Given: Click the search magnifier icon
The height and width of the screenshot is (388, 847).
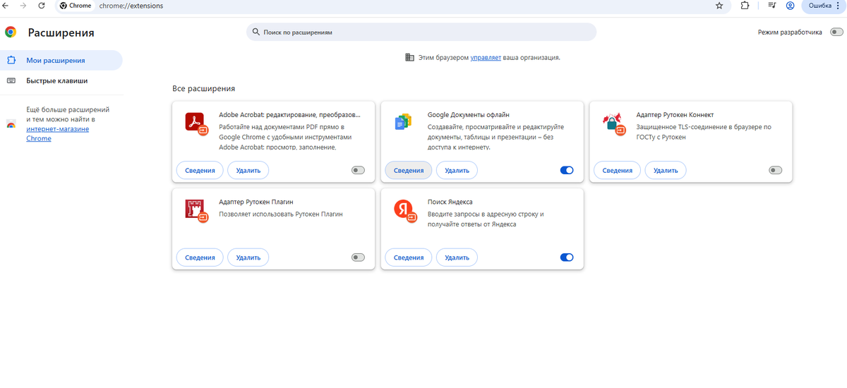Looking at the screenshot, I should point(256,32).
